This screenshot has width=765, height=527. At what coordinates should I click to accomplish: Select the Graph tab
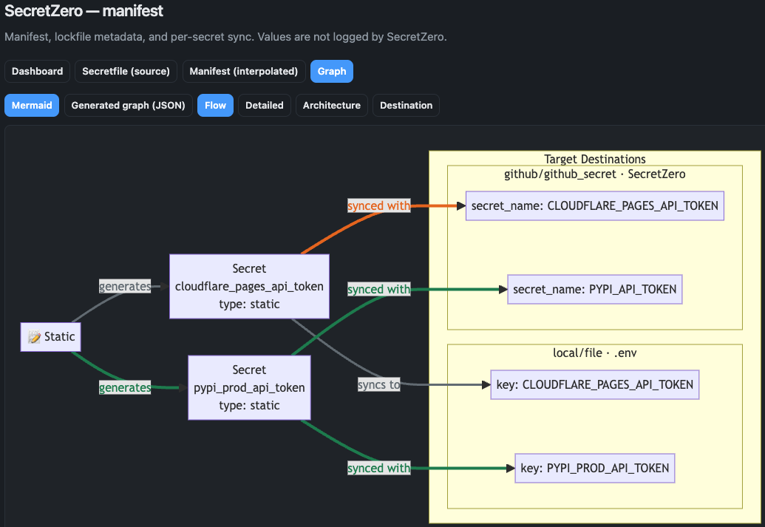tap(331, 71)
